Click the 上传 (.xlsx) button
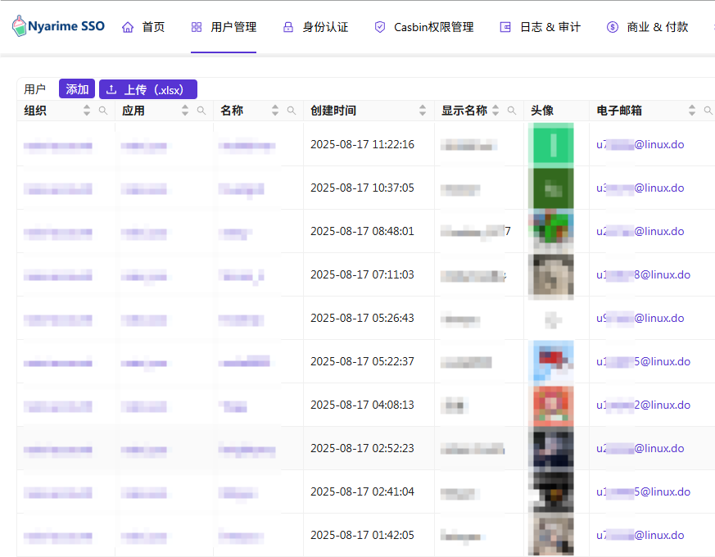 click(x=148, y=89)
